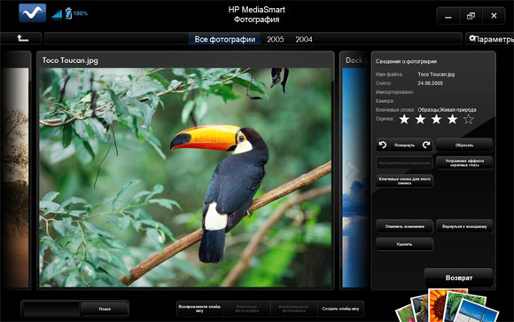Click the HP MediaSmart logo icon
514x322 pixels.
click(32, 13)
